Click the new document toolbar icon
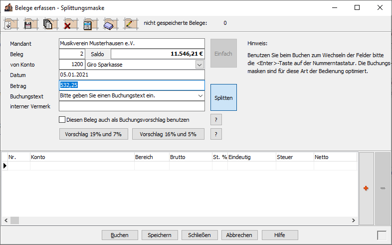392x245 pixels. [x=11, y=24]
